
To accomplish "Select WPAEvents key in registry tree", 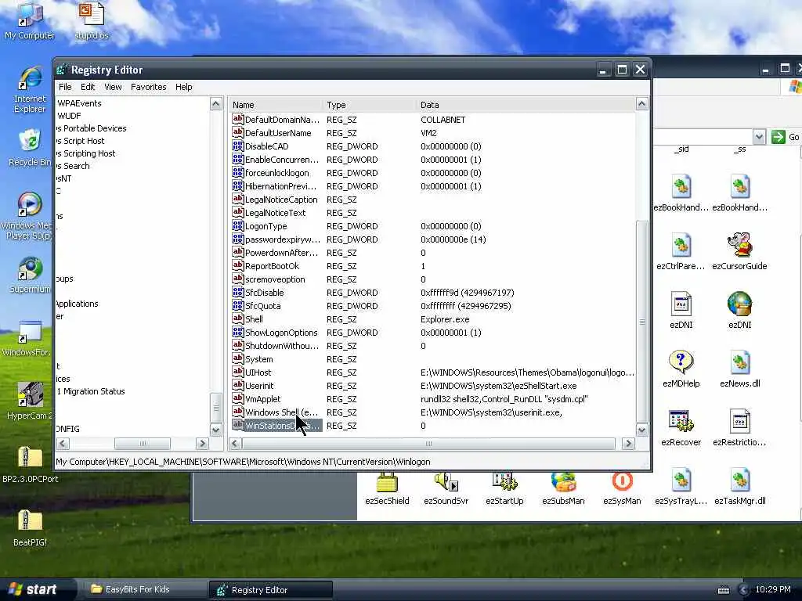I will pos(79,103).
